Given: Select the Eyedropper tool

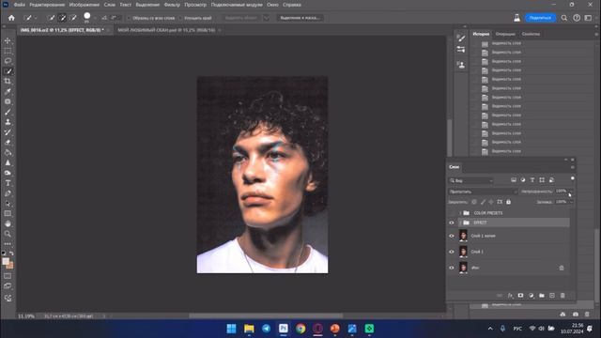Looking at the screenshot, I should click(8, 92).
